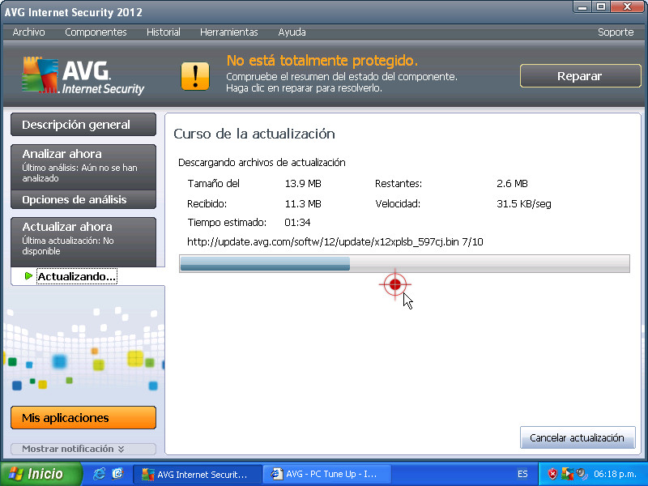Click Actualizar ahora
The width and height of the screenshot is (648, 486).
tap(83, 241)
